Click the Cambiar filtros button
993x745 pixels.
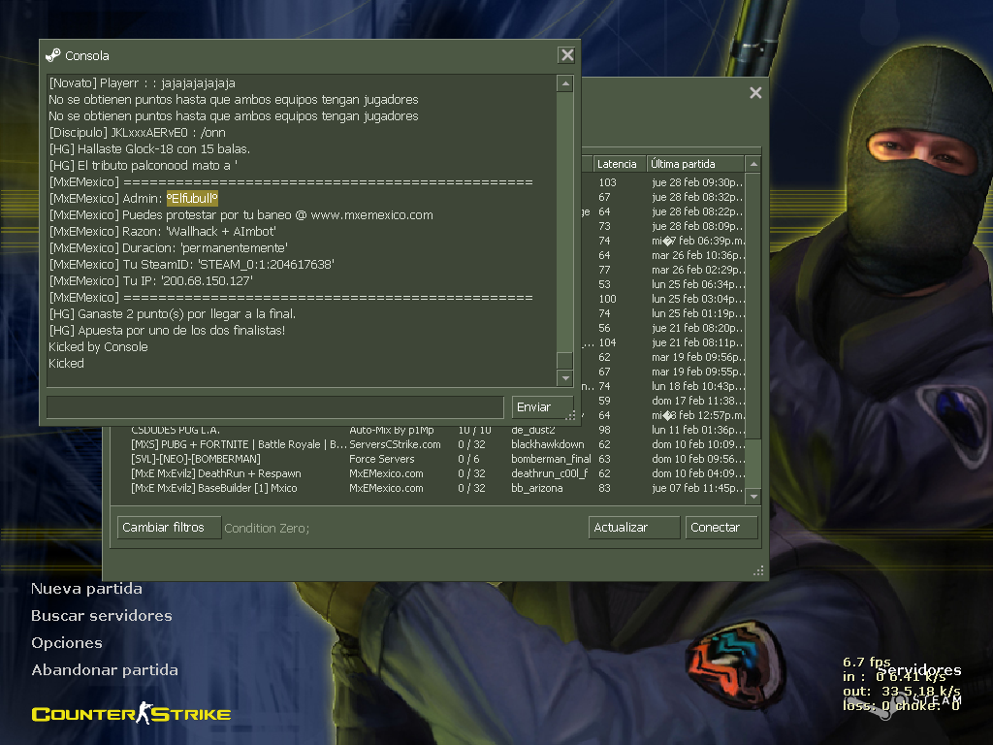(x=169, y=527)
